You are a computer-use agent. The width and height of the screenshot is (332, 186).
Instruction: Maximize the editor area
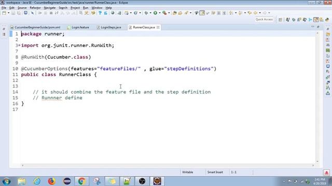coord(318,27)
